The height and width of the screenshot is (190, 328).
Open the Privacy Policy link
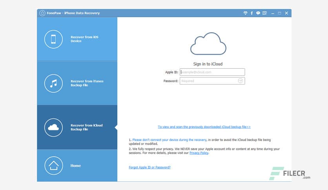[199, 153]
